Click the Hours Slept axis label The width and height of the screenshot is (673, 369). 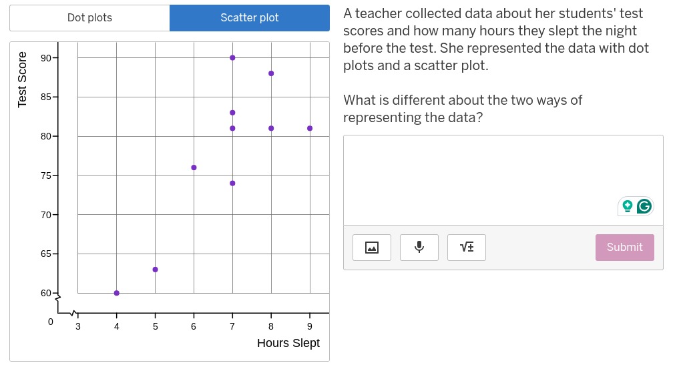click(x=288, y=343)
